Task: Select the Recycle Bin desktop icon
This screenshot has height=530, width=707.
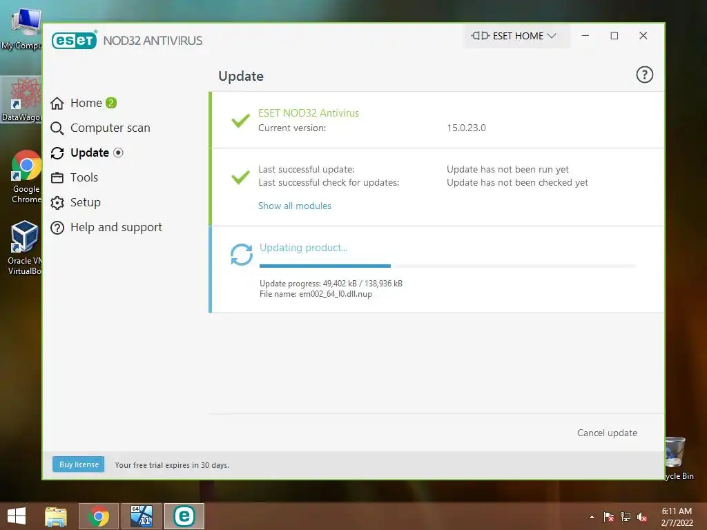Action: point(679,458)
